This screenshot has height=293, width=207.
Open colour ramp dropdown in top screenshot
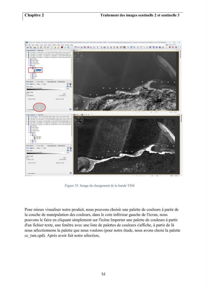tap(65, 89)
